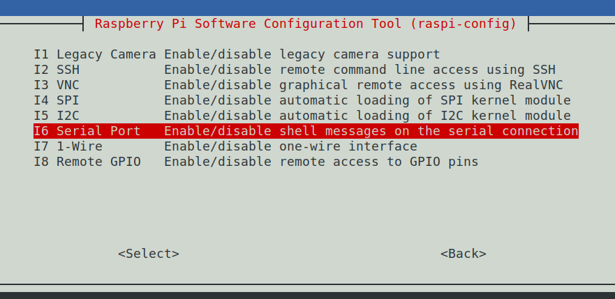Click the serial connection shell messages description
The height and width of the screenshot is (299, 615).
click(371, 131)
